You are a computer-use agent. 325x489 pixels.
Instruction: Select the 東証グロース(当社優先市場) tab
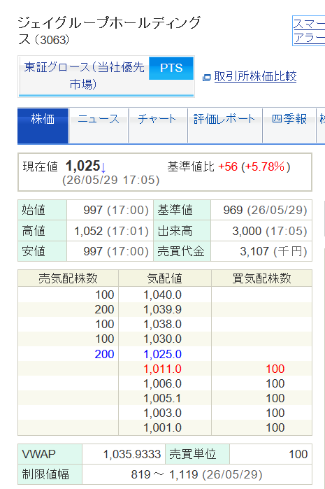pos(84,76)
